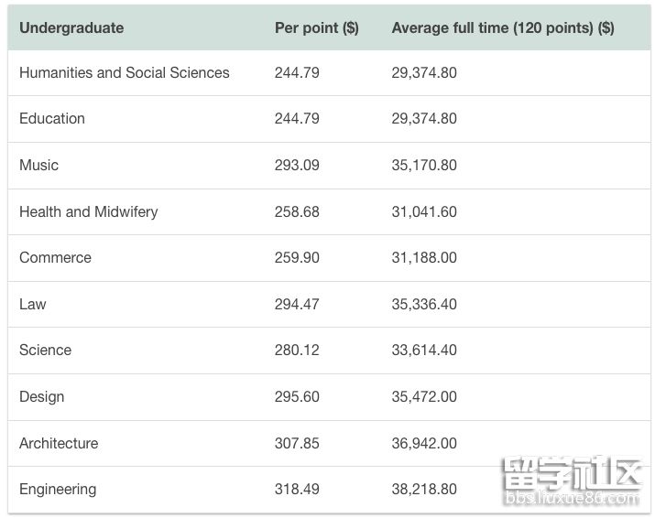Click the bbs.liuxue86.com watermark logo

(572, 480)
